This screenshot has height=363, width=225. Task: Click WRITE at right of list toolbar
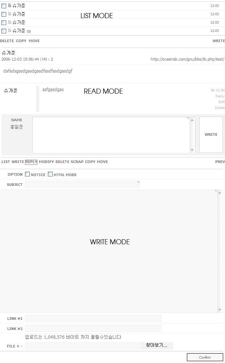click(x=219, y=41)
